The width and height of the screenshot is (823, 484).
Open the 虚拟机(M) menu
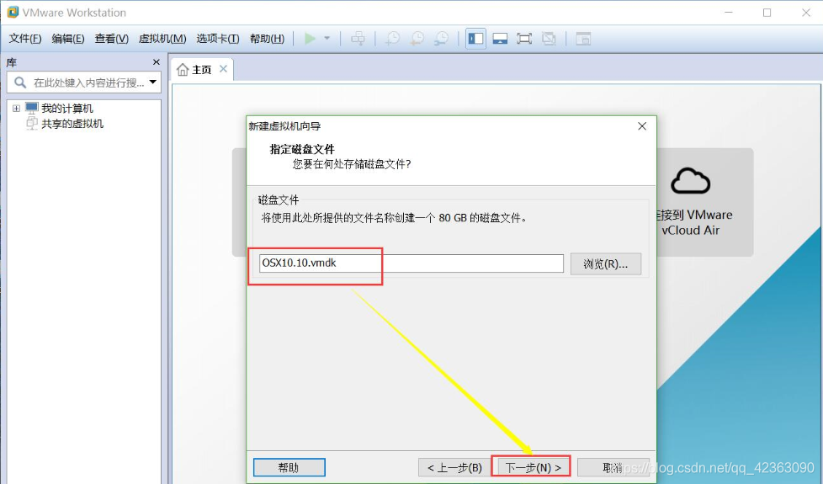[162, 39]
